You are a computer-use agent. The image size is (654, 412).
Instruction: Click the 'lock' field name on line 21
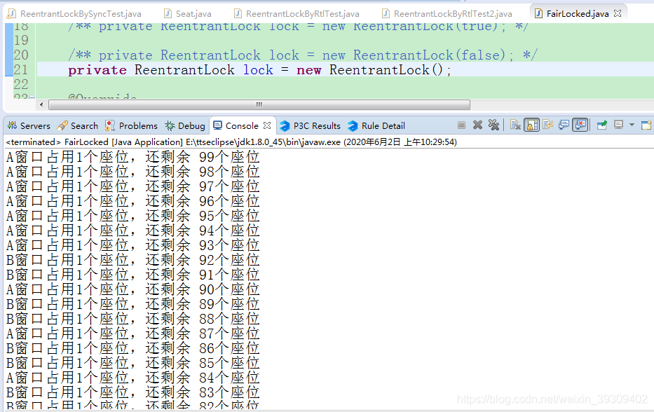258,69
